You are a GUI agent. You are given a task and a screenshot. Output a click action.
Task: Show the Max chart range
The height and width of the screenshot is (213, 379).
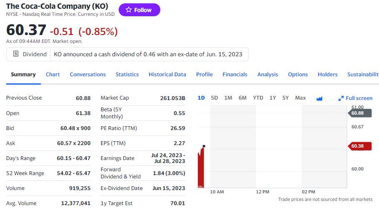(300, 98)
